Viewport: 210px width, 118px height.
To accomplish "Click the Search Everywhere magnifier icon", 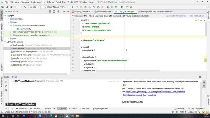I will click(x=131, y=7).
